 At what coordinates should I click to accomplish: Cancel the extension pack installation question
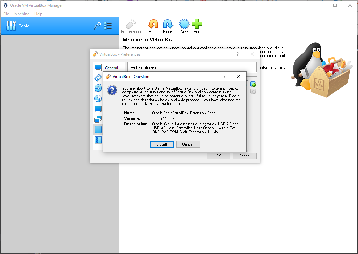(x=188, y=144)
